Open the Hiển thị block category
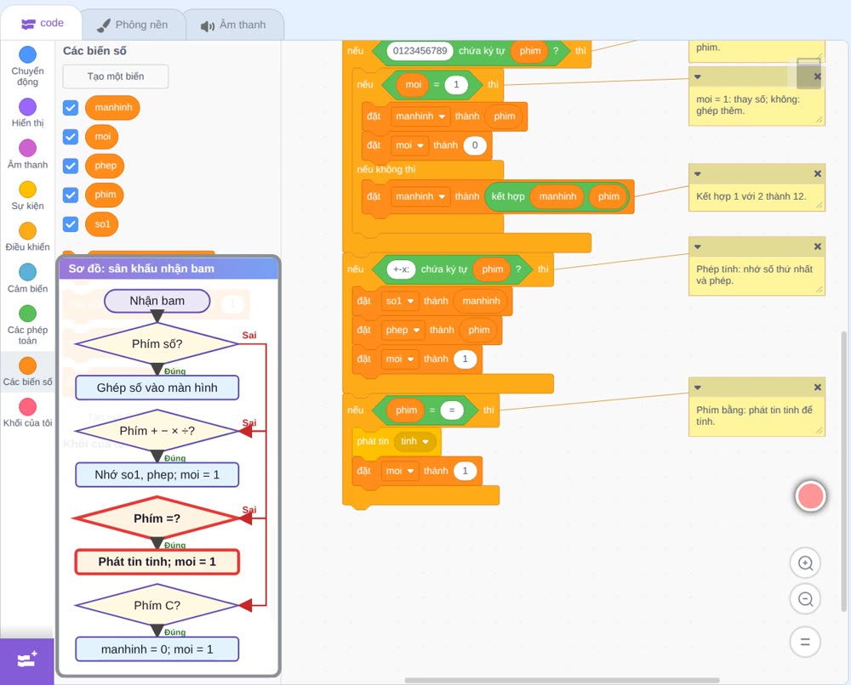 tap(28, 107)
